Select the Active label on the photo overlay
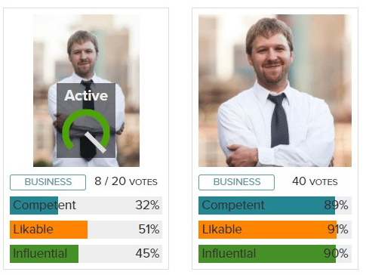Viewport: 366px width, 275px height. coord(86,95)
